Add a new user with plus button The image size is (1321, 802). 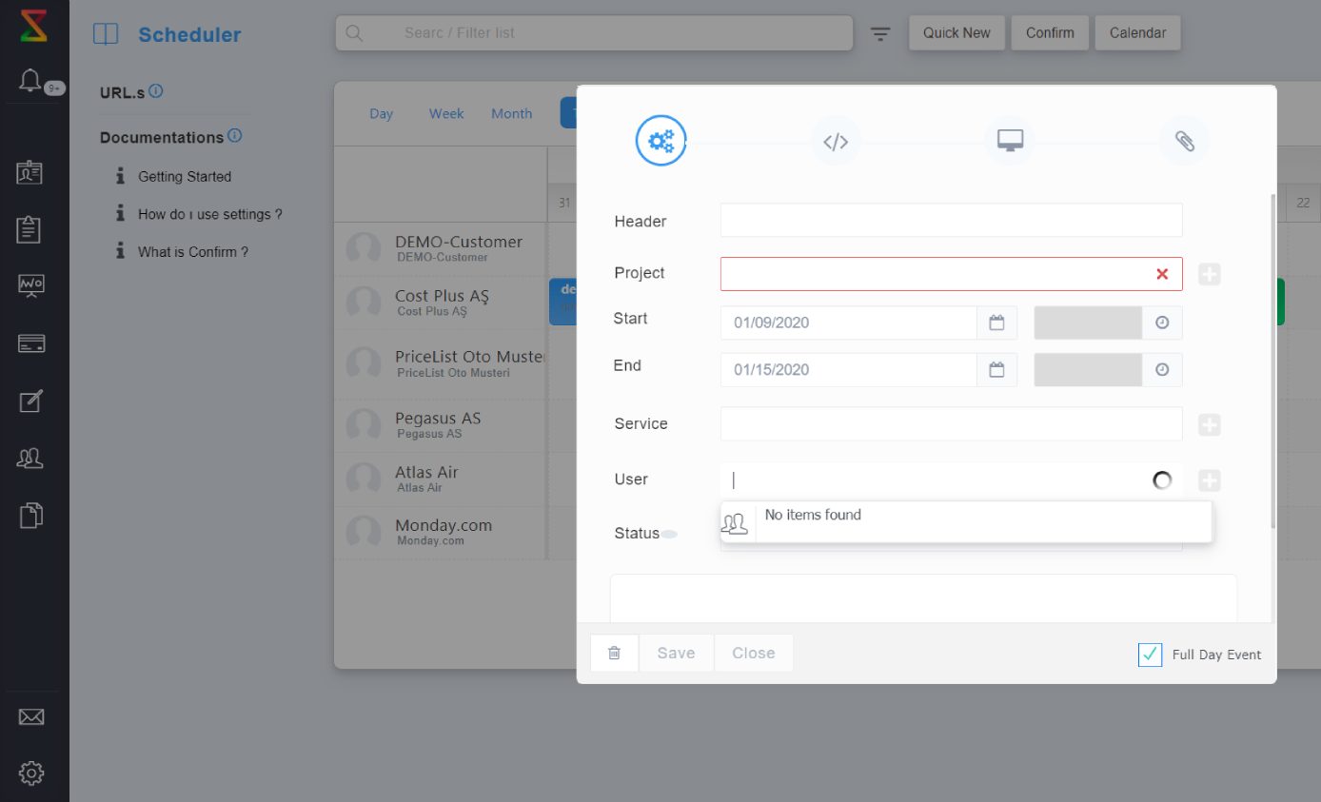click(1210, 480)
